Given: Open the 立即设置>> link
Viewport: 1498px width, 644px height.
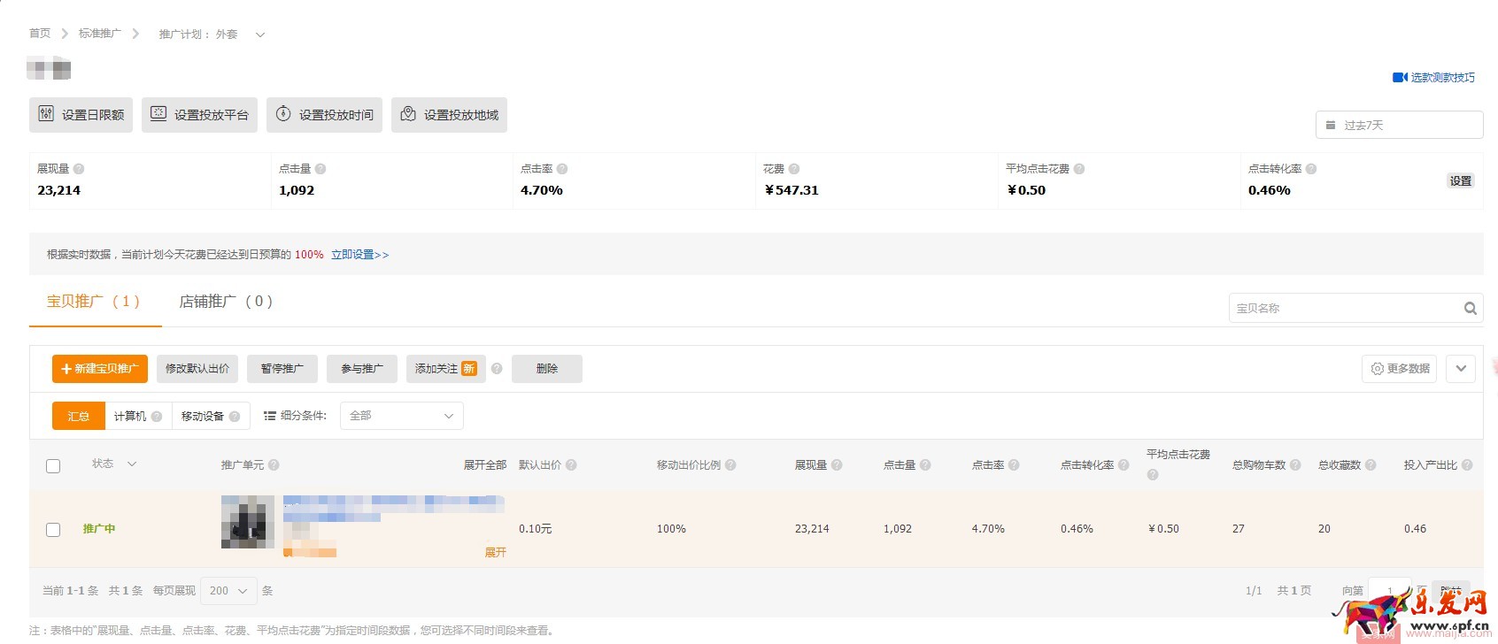Looking at the screenshot, I should pos(359,255).
